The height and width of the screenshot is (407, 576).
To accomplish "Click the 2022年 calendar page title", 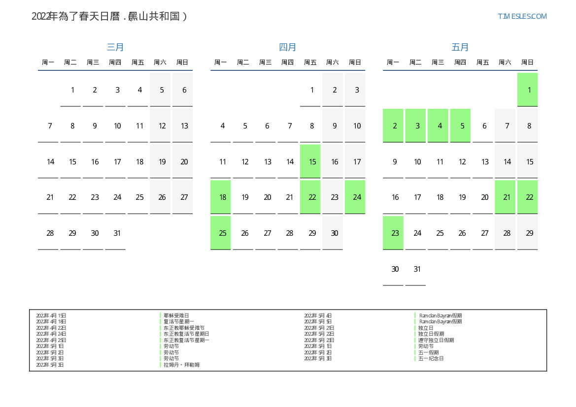I will coord(109,16).
